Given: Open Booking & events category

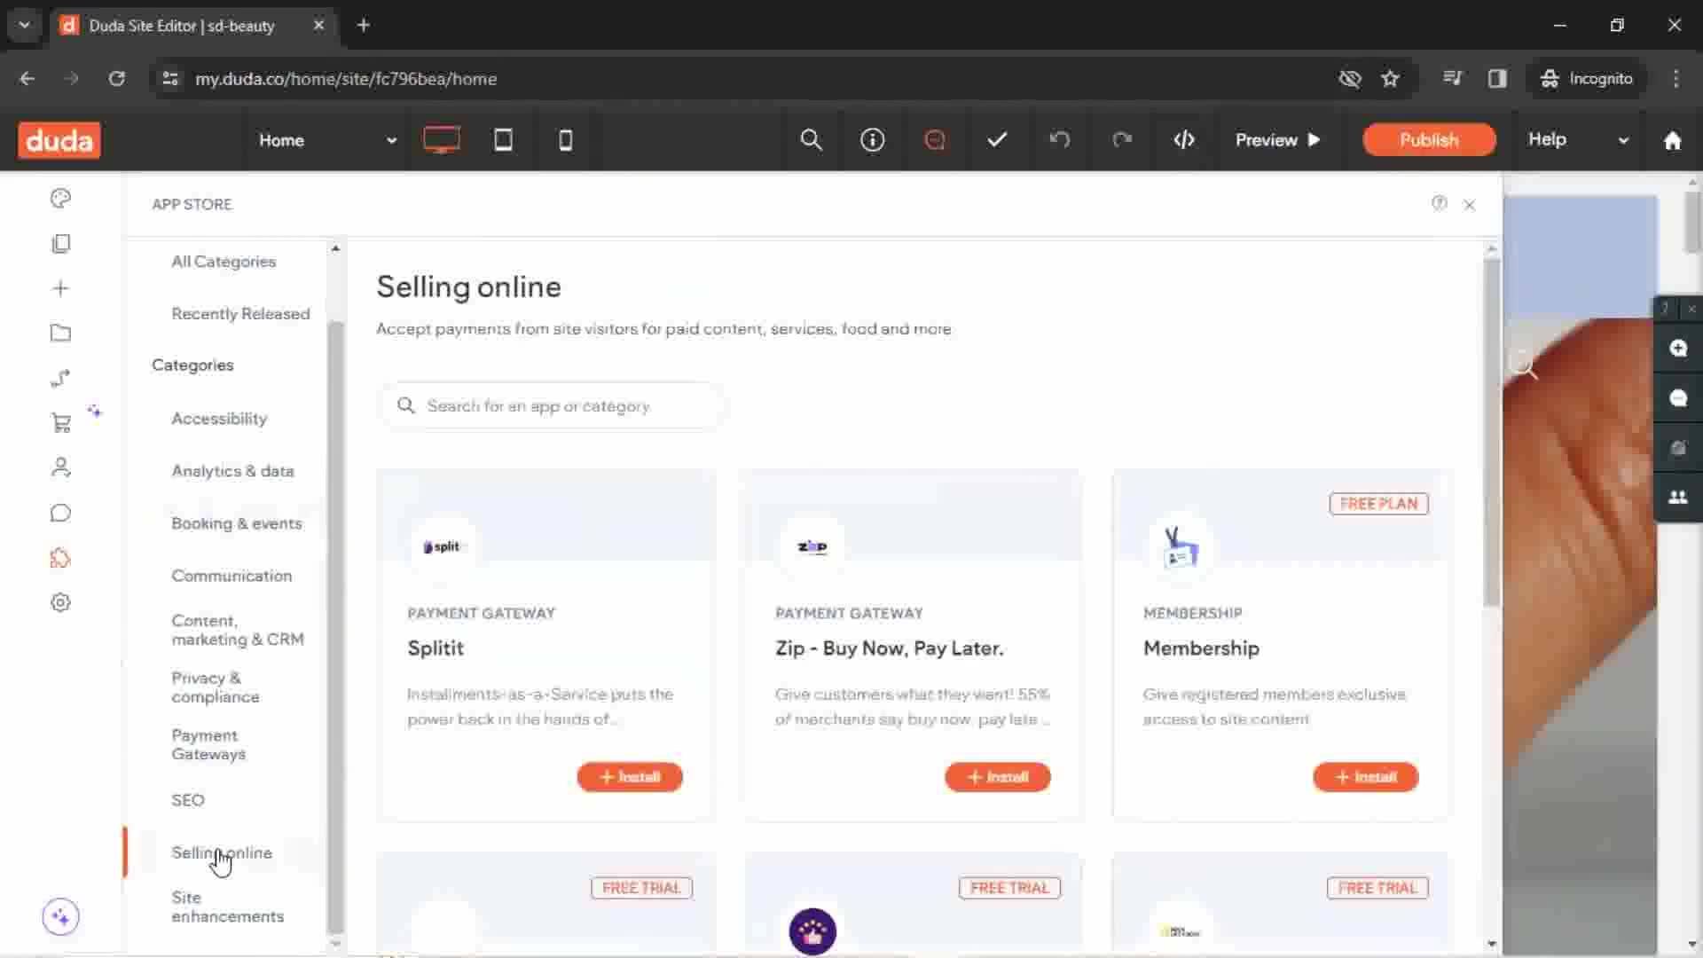Looking at the screenshot, I should pyautogui.click(x=237, y=523).
